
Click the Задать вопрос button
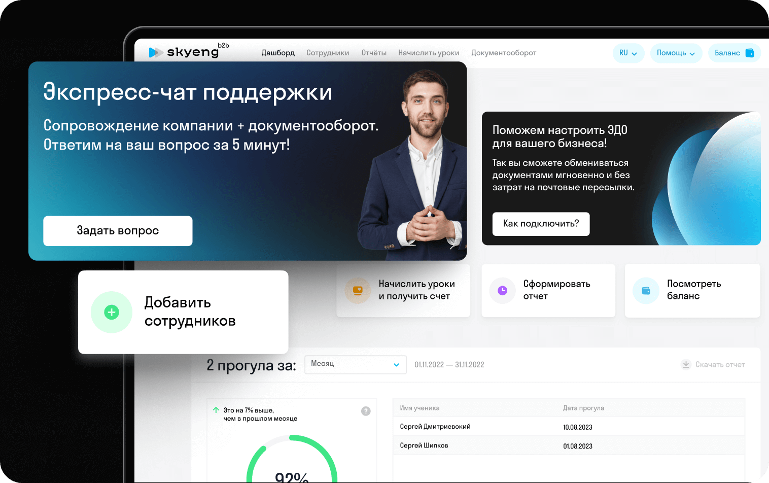(x=118, y=231)
